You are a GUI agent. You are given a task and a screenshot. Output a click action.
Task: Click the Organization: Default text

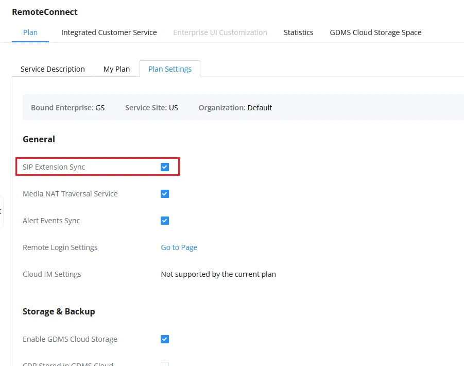click(x=235, y=108)
